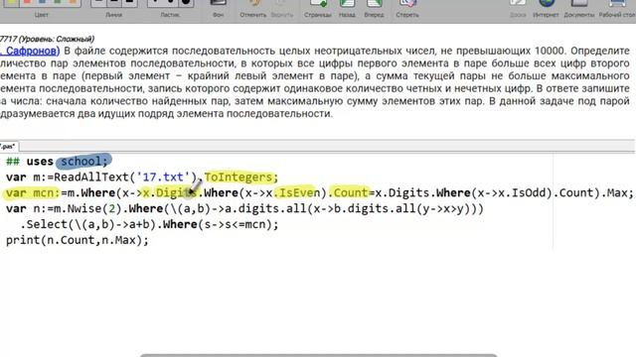Click 'uses' keyword in first code line

[x=40, y=162]
